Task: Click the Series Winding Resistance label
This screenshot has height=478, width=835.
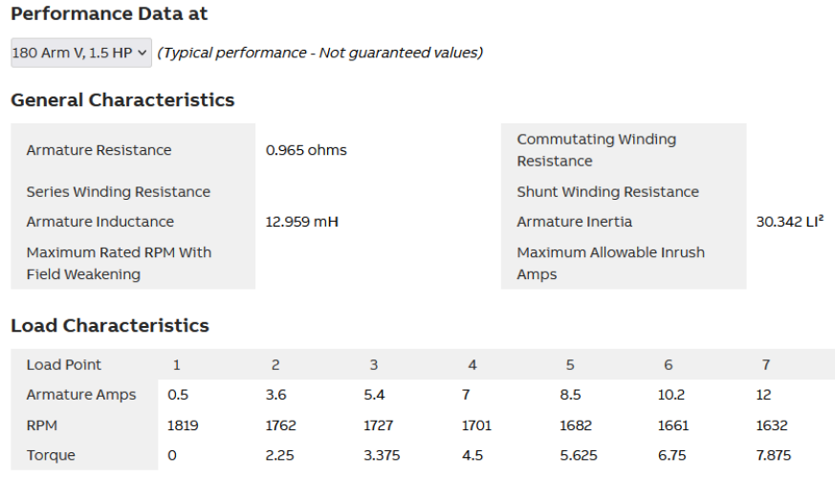Action: (118, 192)
